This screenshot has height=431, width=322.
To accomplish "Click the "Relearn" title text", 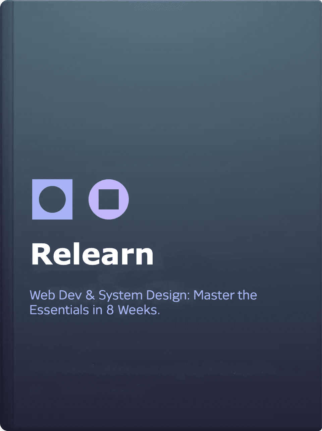I will (92, 254).
